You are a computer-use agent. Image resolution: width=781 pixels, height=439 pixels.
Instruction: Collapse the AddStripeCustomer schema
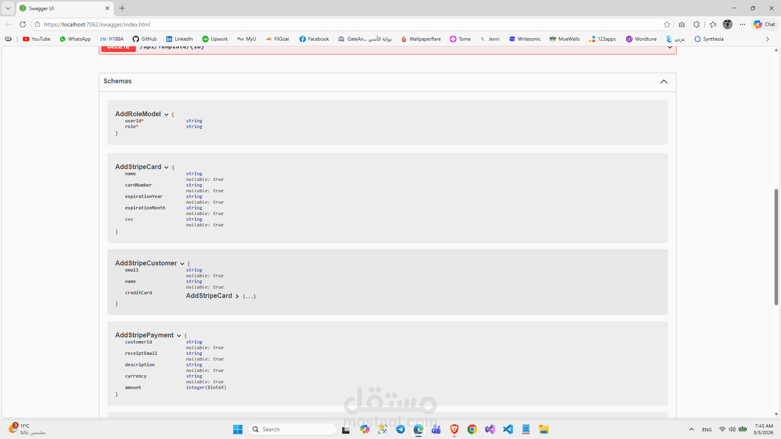182,264
